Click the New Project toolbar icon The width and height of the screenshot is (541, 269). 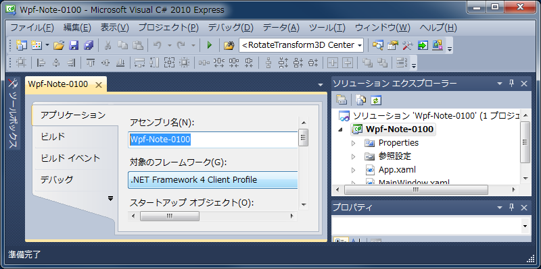coord(22,45)
